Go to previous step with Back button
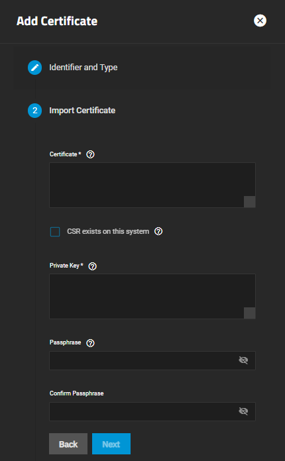 [x=68, y=444]
